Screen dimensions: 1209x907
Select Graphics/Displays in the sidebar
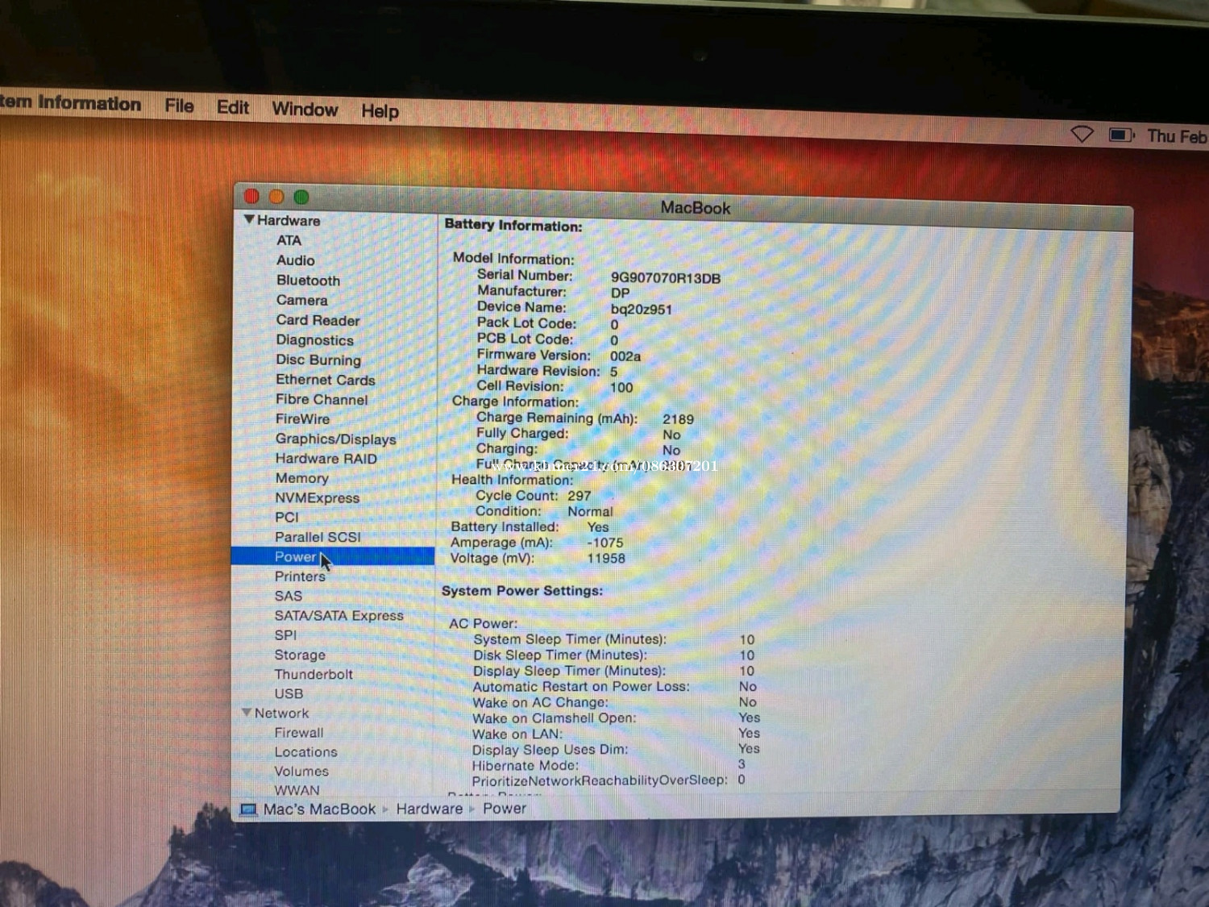pyautogui.click(x=335, y=439)
